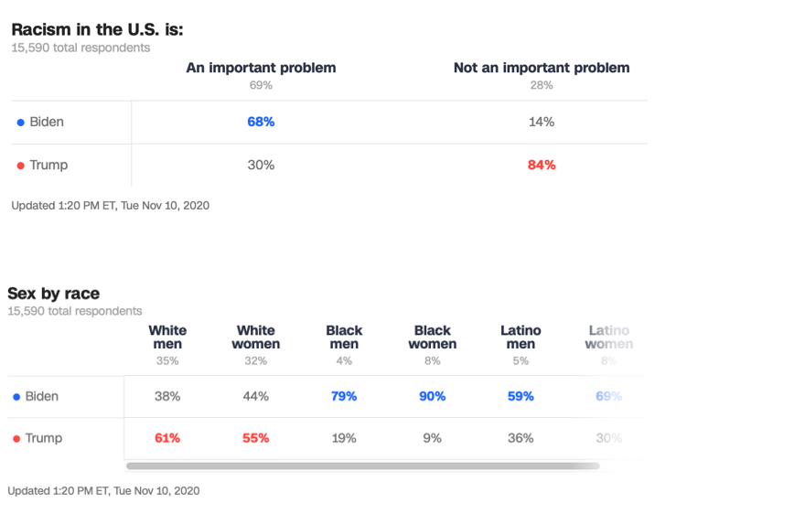
Task: Click Trump's 84% value for not important problem
Action: click(542, 165)
